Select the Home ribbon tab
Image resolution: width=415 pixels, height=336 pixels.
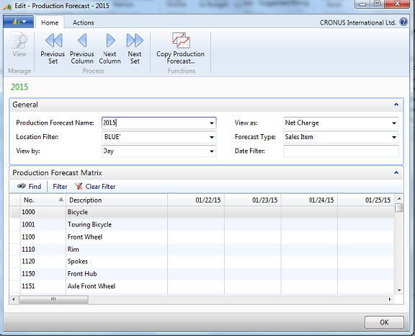50,23
